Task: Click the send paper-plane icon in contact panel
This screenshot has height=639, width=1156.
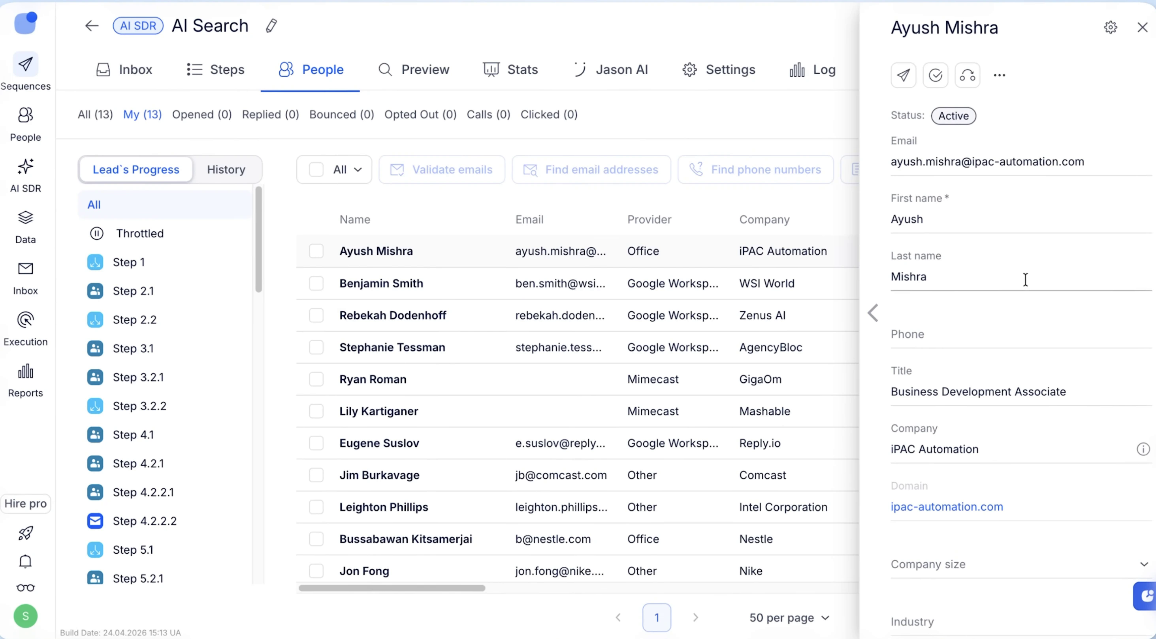Action: coord(904,75)
